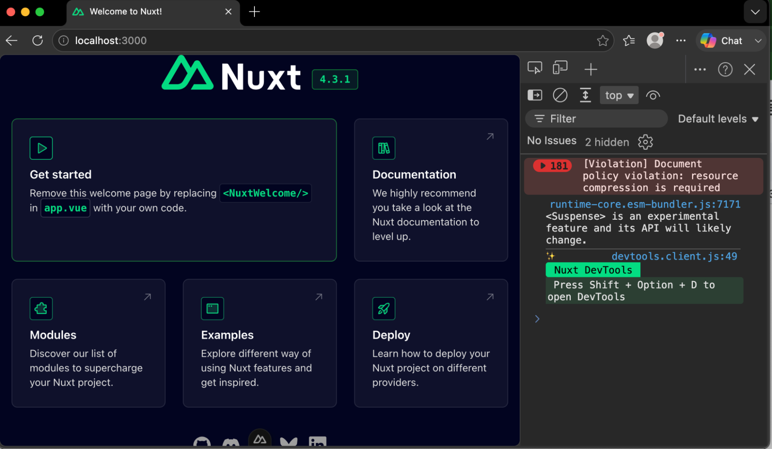Viewport: 772px width, 449px height.
Task: Open the Deploy card link
Action: [x=431, y=343]
